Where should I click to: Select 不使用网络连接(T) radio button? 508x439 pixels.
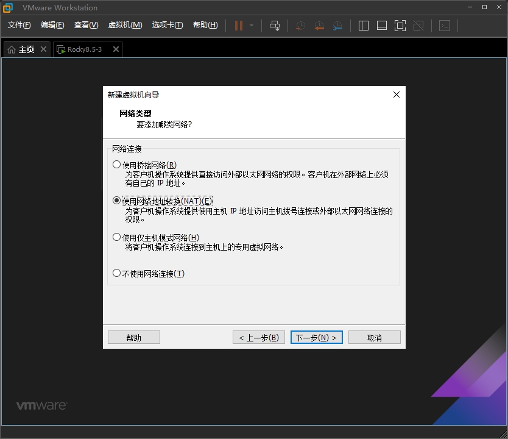[116, 273]
